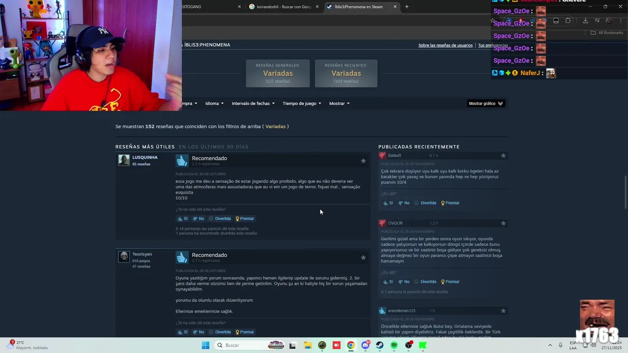Viewport: 628px width, 353px height.
Task: Open Teorisyen's avatar profile picture
Action: click(x=124, y=257)
